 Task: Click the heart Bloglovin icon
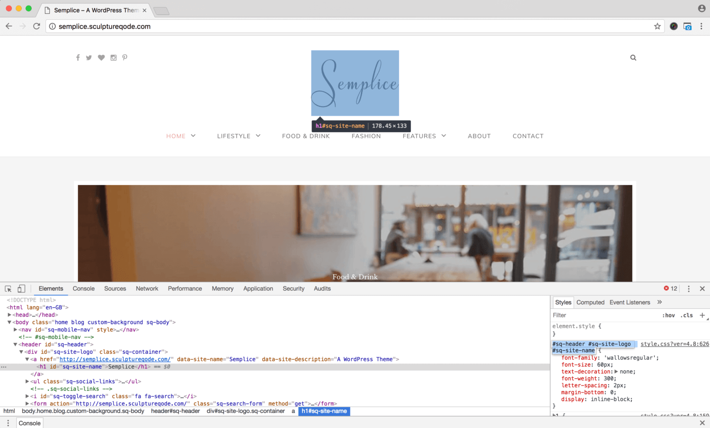click(101, 58)
